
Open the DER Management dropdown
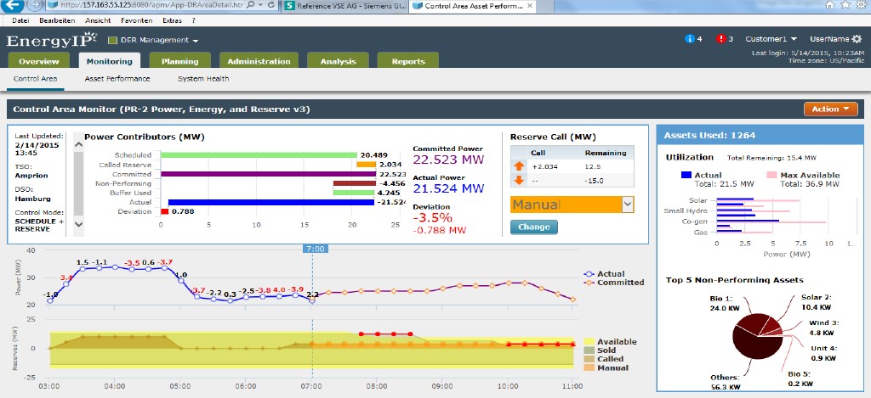tap(153, 40)
